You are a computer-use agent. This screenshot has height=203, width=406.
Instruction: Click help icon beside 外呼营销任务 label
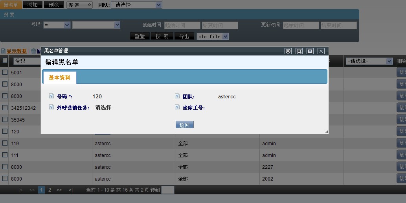[51, 107]
